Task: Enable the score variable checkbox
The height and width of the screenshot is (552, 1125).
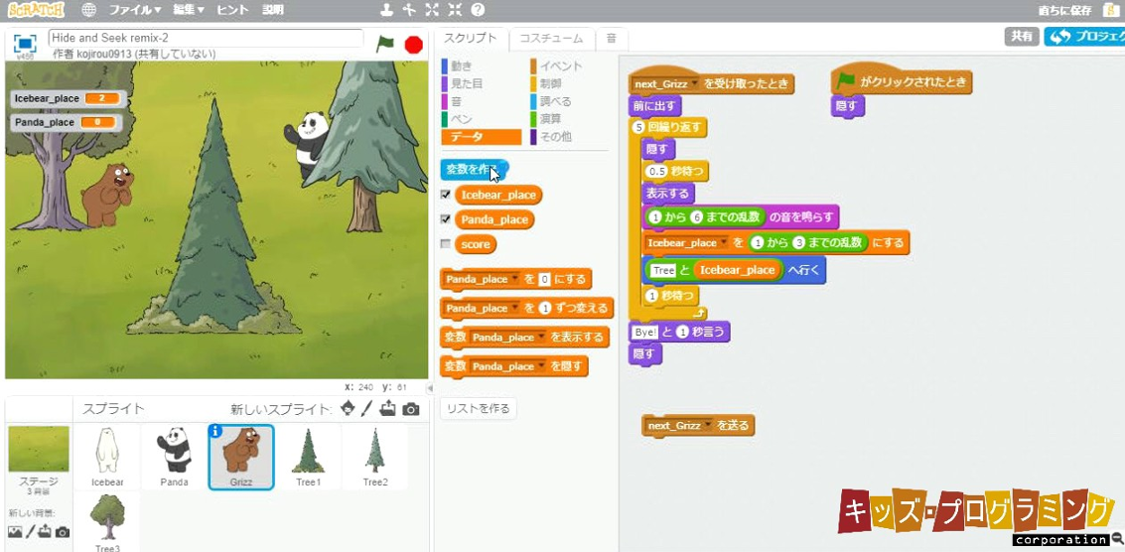Action: tap(446, 244)
